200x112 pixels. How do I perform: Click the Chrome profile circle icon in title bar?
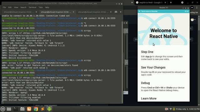[x=182, y=2]
